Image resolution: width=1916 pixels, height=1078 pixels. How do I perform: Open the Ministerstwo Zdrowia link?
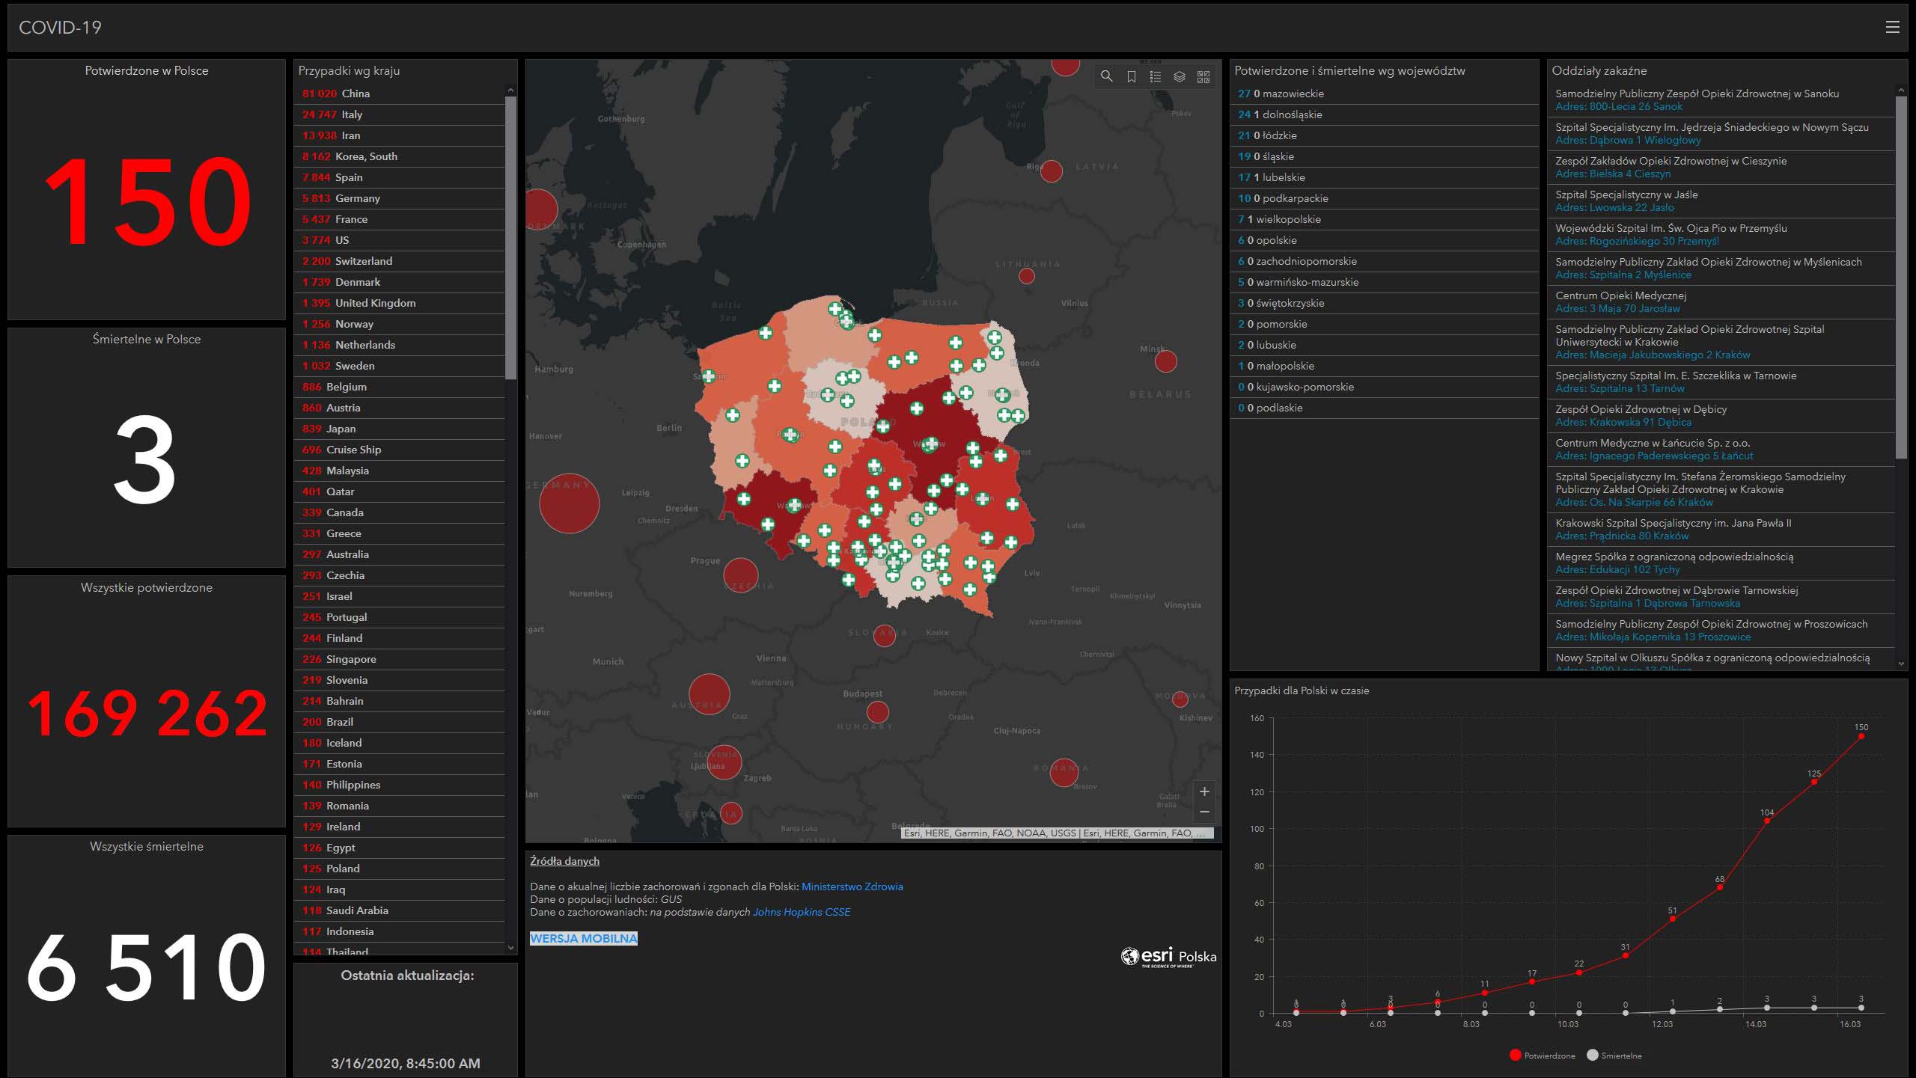852,886
